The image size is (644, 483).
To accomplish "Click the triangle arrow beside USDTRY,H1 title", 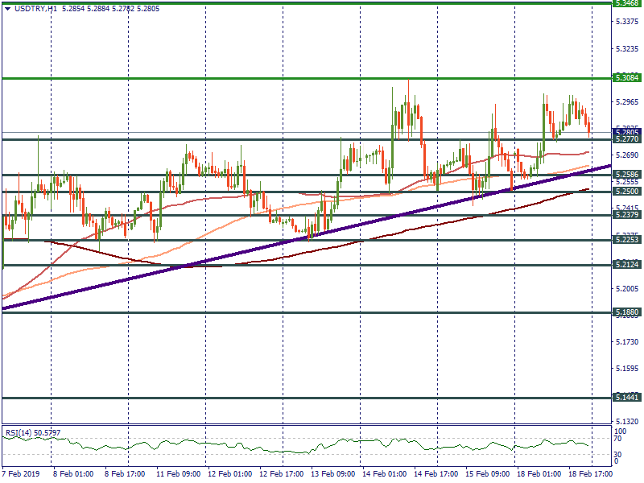I will [x=7, y=8].
